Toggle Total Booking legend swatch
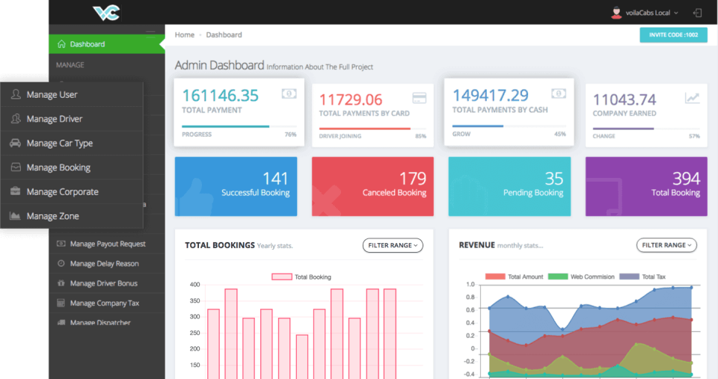The height and width of the screenshot is (379, 718). point(282,277)
